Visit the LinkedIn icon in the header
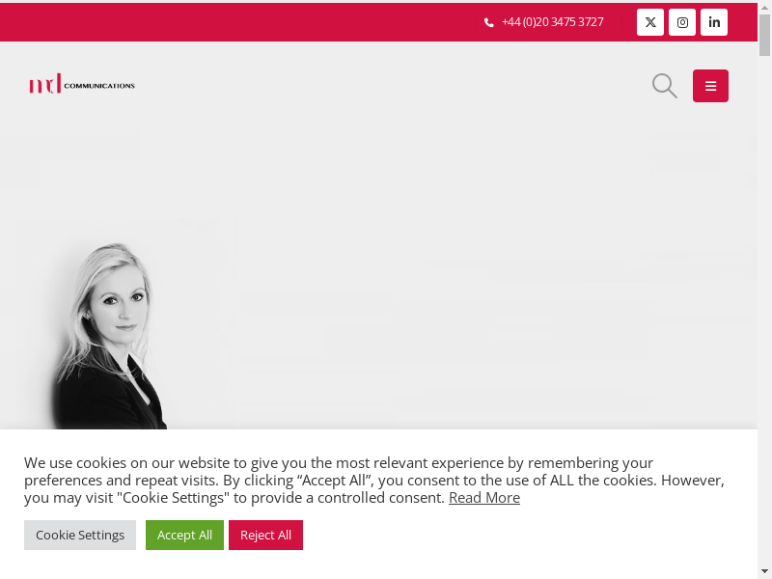Screen dimensions: 772x579 (x=714, y=22)
